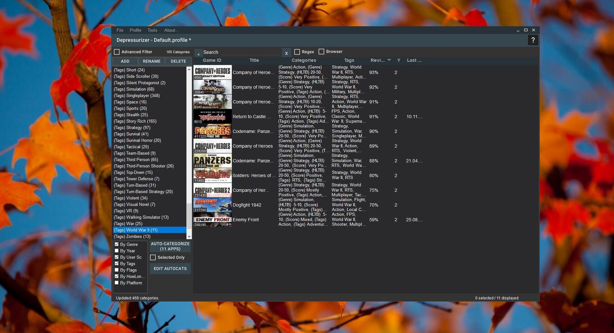Open the File menu
Screen dimensions: 614x333
pyautogui.click(x=120, y=30)
